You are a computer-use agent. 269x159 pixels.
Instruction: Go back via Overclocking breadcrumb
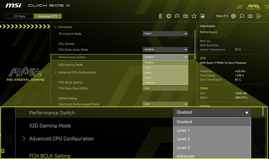pyautogui.click(x=65, y=27)
